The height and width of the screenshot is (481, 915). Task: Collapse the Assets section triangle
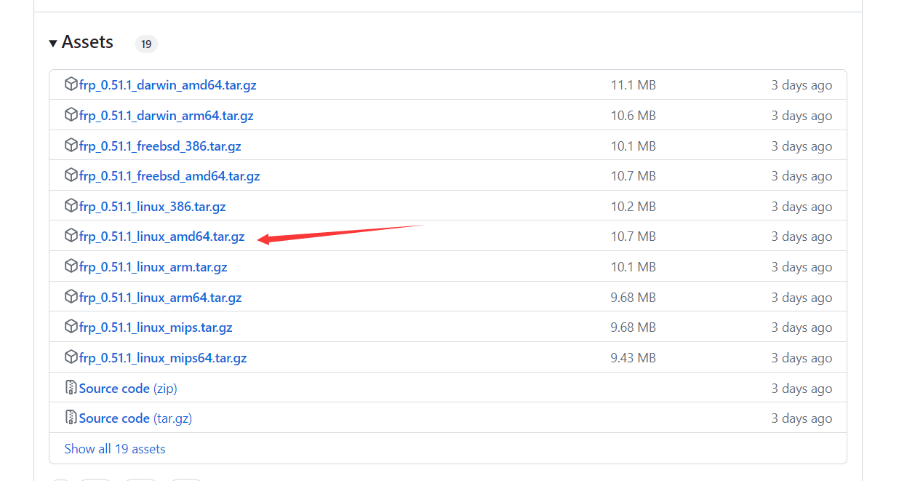pos(53,44)
